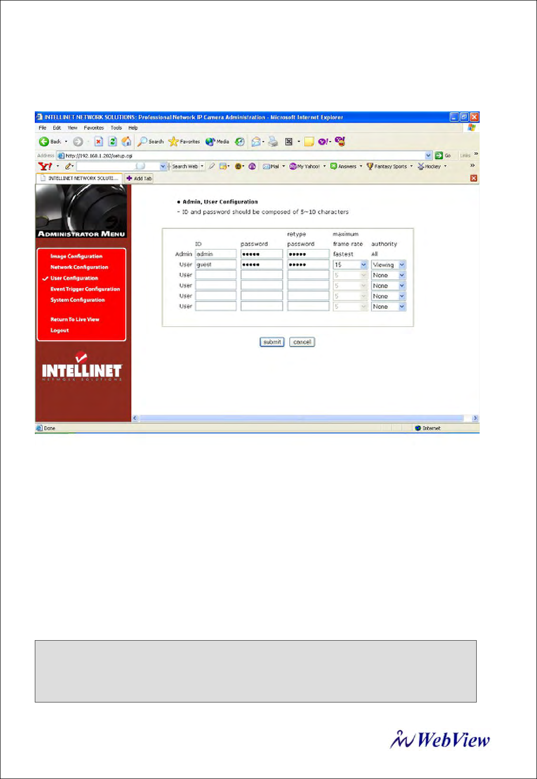Click the Edit page toolbar icon
The width and height of the screenshot is (537, 779).
[289, 142]
